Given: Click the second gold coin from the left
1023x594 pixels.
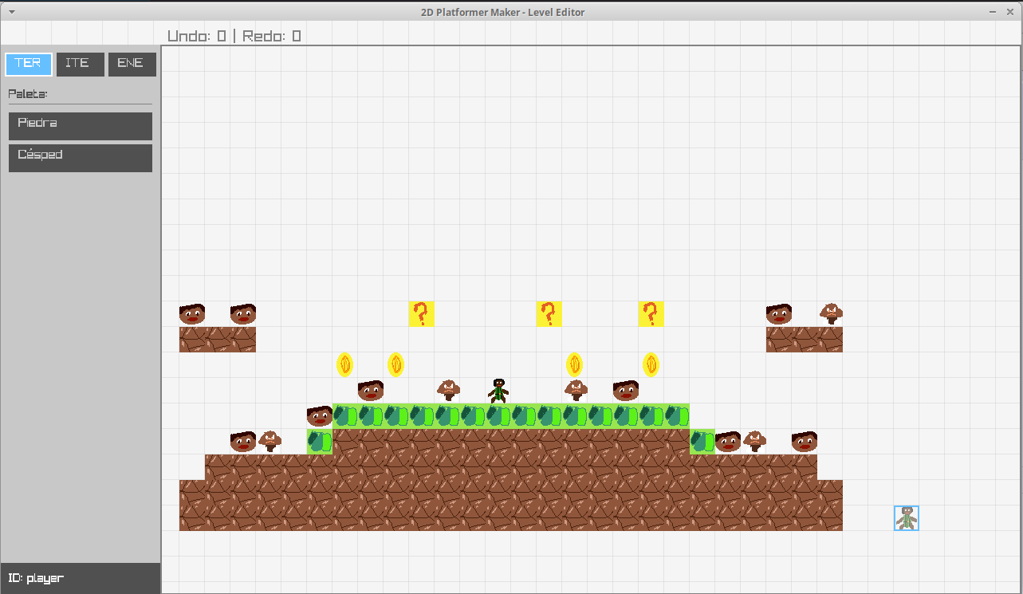Looking at the screenshot, I should 396,365.
